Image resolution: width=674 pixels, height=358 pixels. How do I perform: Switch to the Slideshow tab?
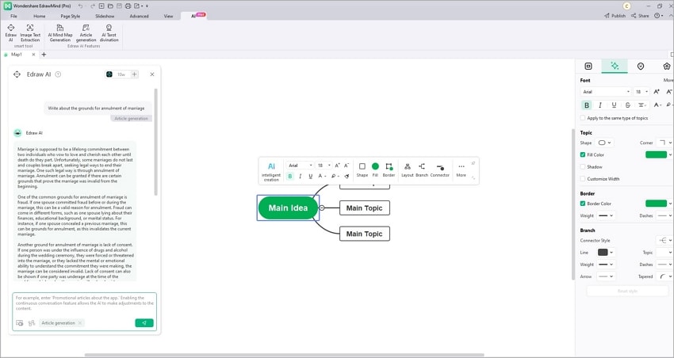pyautogui.click(x=105, y=16)
